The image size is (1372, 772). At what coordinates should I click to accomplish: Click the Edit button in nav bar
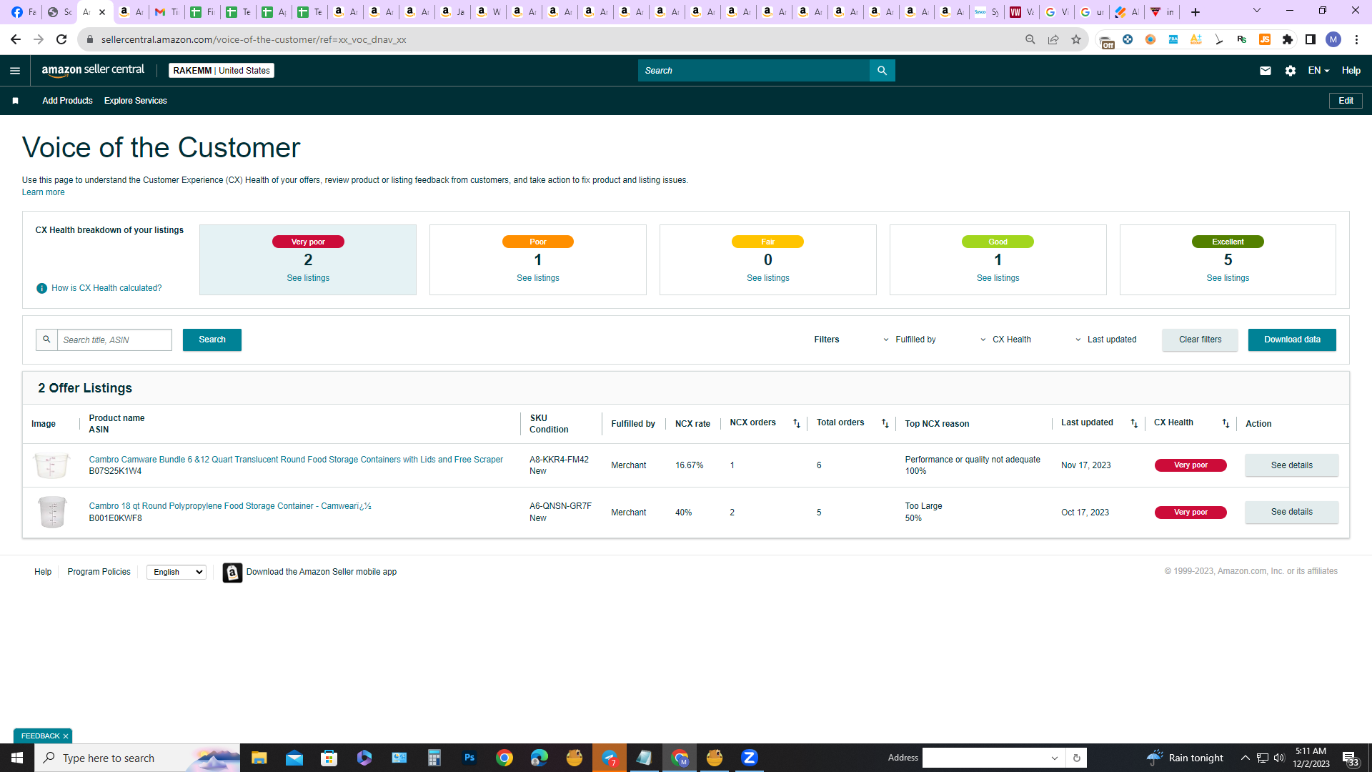coord(1346,101)
